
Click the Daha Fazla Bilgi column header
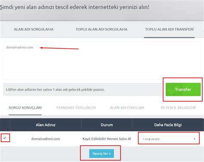click(x=168, y=125)
